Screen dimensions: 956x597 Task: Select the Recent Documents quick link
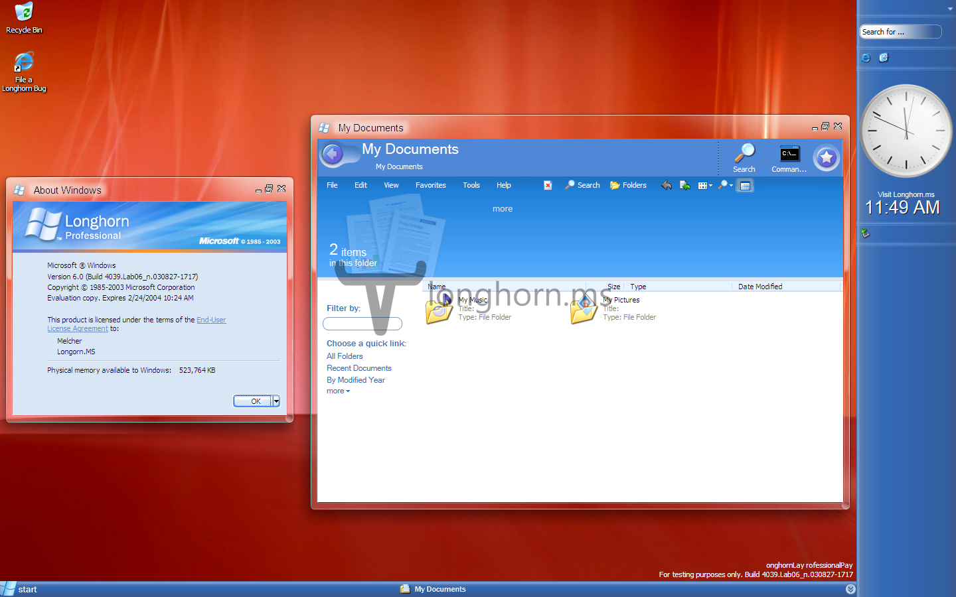click(x=359, y=368)
